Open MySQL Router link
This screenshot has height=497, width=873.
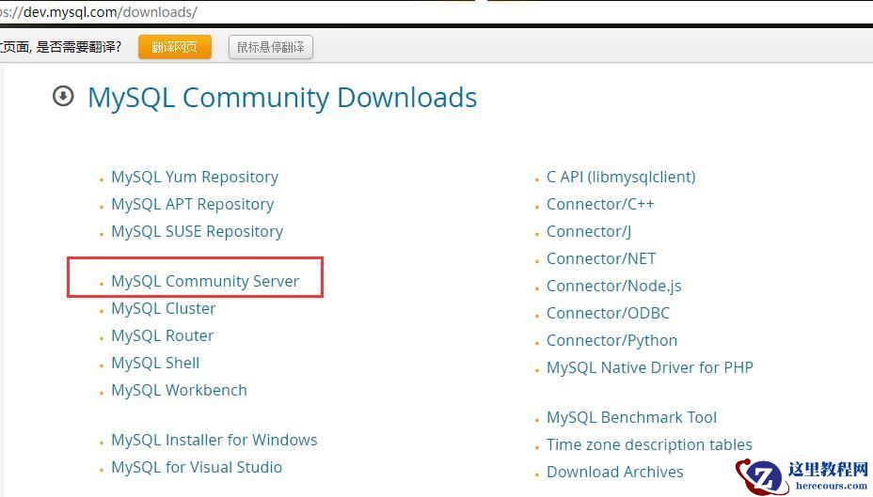pos(163,335)
